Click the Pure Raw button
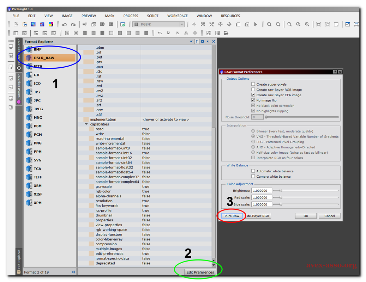Viewport: 366px width, 282px height. tap(232, 216)
